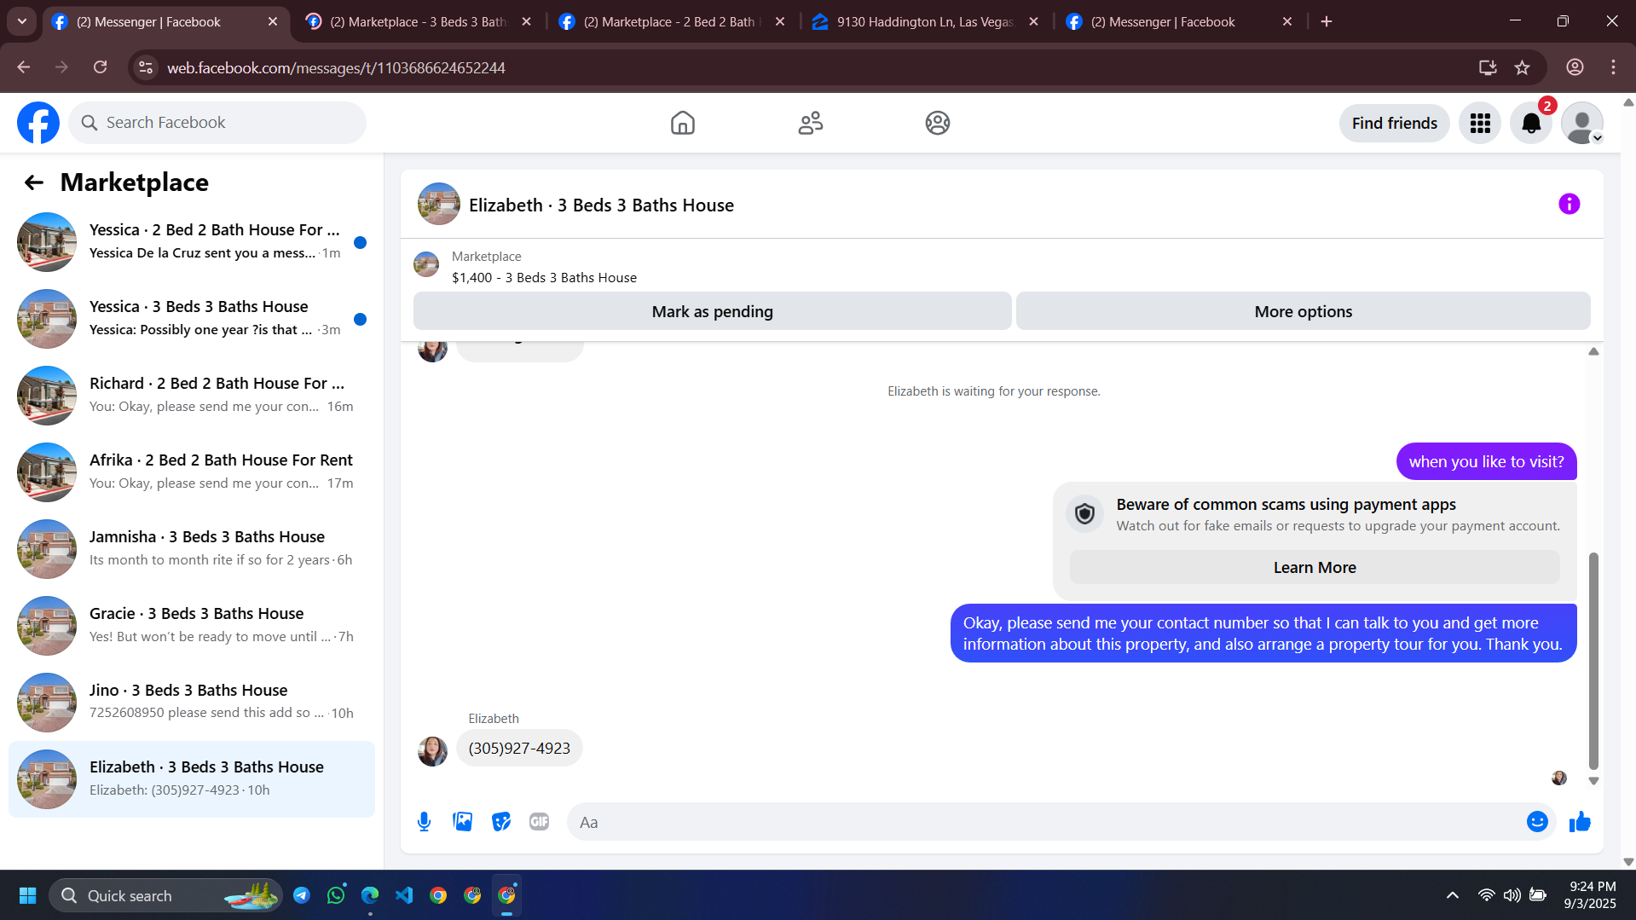The image size is (1636, 920).
Task: Open the notifications bell
Action: pos(1531,123)
